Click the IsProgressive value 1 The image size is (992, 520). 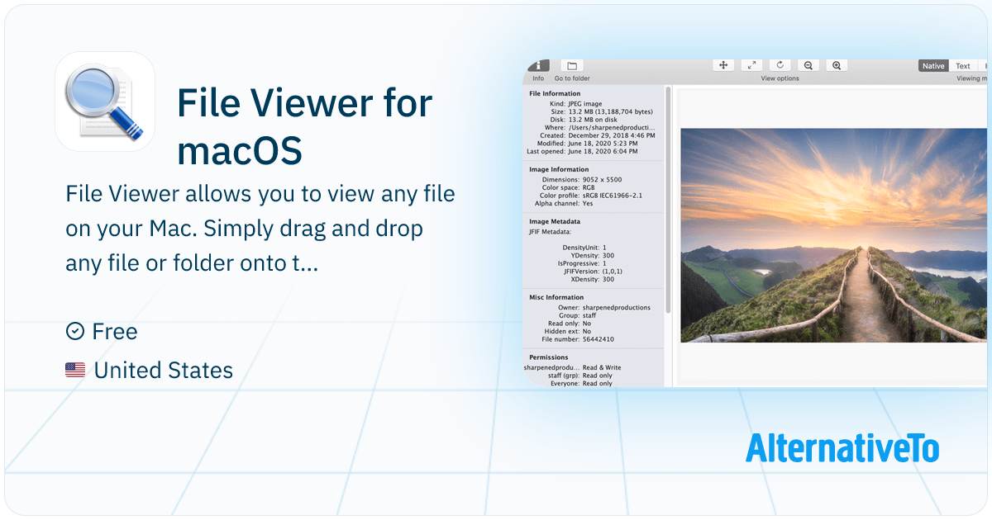click(x=604, y=263)
